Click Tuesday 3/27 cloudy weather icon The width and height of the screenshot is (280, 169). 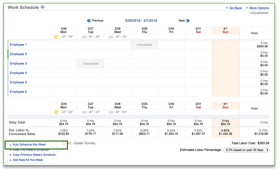pos(84,37)
